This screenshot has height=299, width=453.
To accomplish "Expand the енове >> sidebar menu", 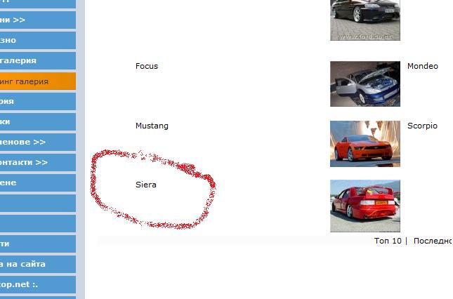I will click(38, 142).
